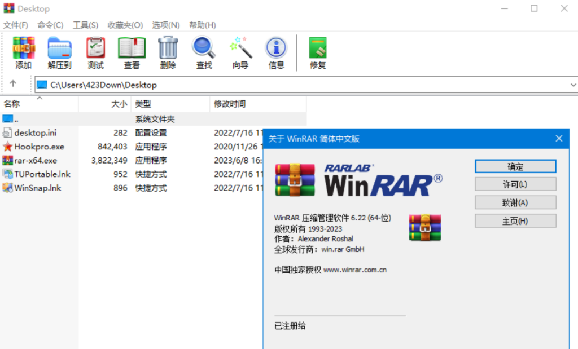Screen dimensions: 578x349
Task: Click the 查找 (Find) magnifier icon
Action: coord(204,48)
